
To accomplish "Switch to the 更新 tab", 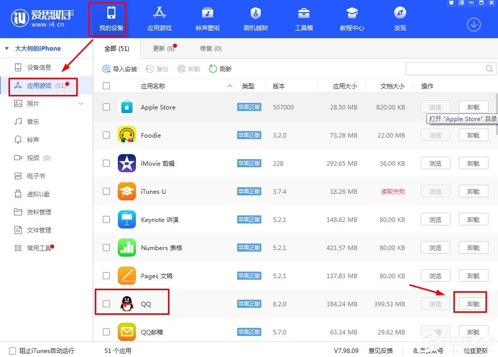I will point(160,48).
